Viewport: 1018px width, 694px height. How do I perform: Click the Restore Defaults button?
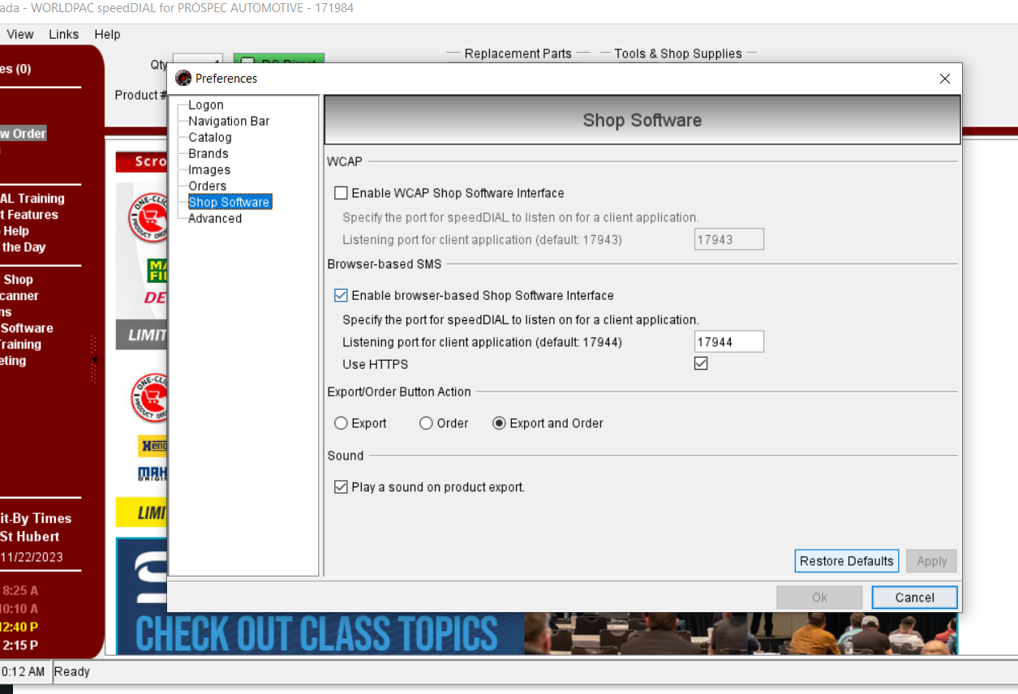[x=846, y=561]
